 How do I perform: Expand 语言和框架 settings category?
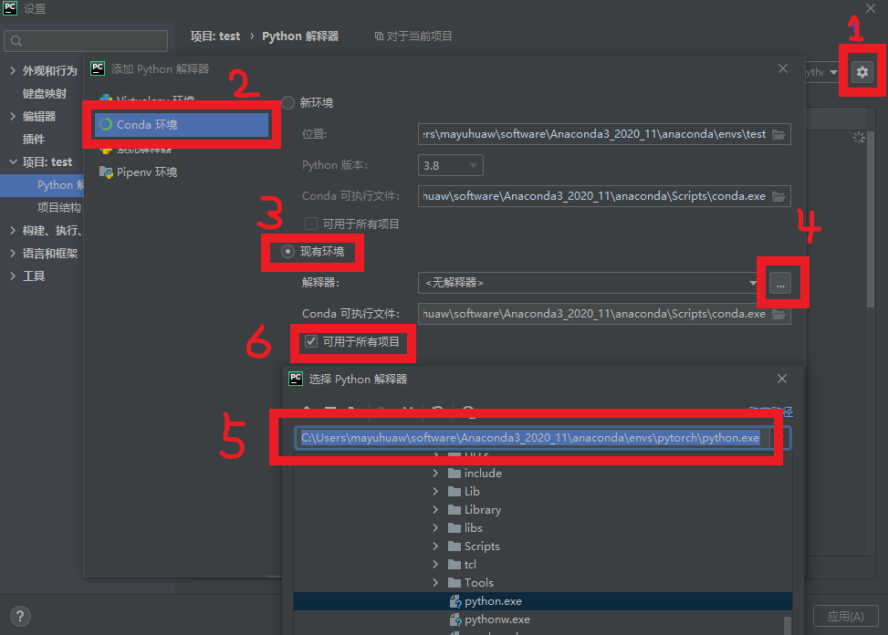13,253
